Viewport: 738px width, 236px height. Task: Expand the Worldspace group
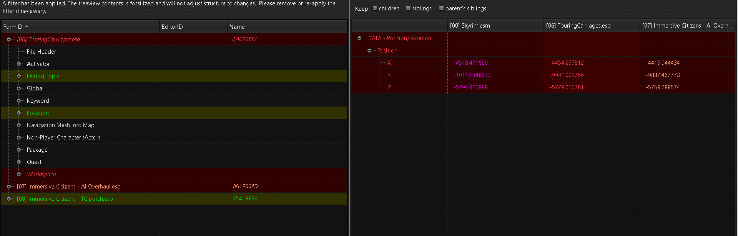tap(18, 174)
